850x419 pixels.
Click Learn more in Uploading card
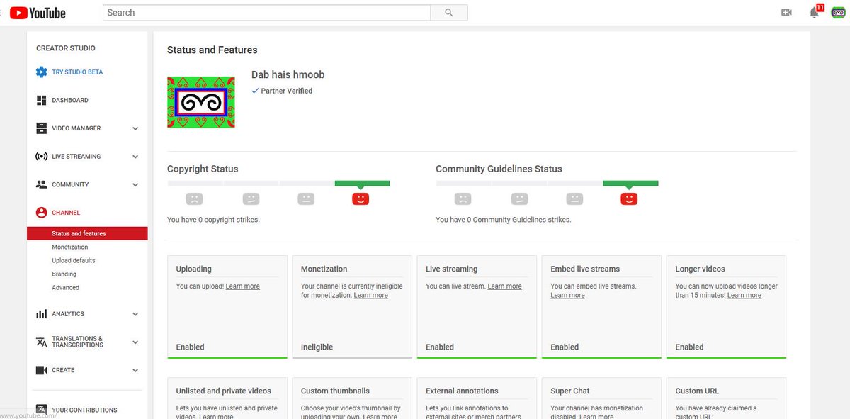(x=243, y=286)
